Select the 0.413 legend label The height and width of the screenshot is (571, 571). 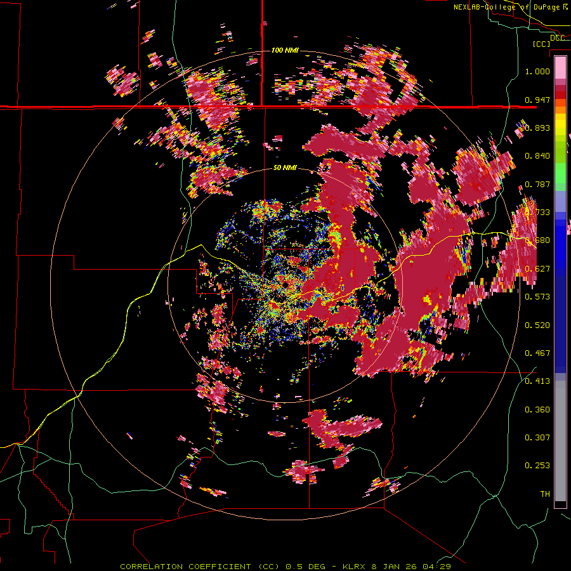point(537,381)
